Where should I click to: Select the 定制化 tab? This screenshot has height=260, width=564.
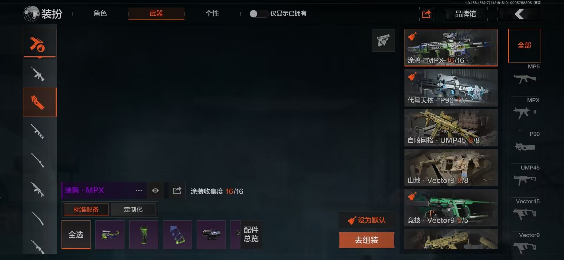(133, 210)
